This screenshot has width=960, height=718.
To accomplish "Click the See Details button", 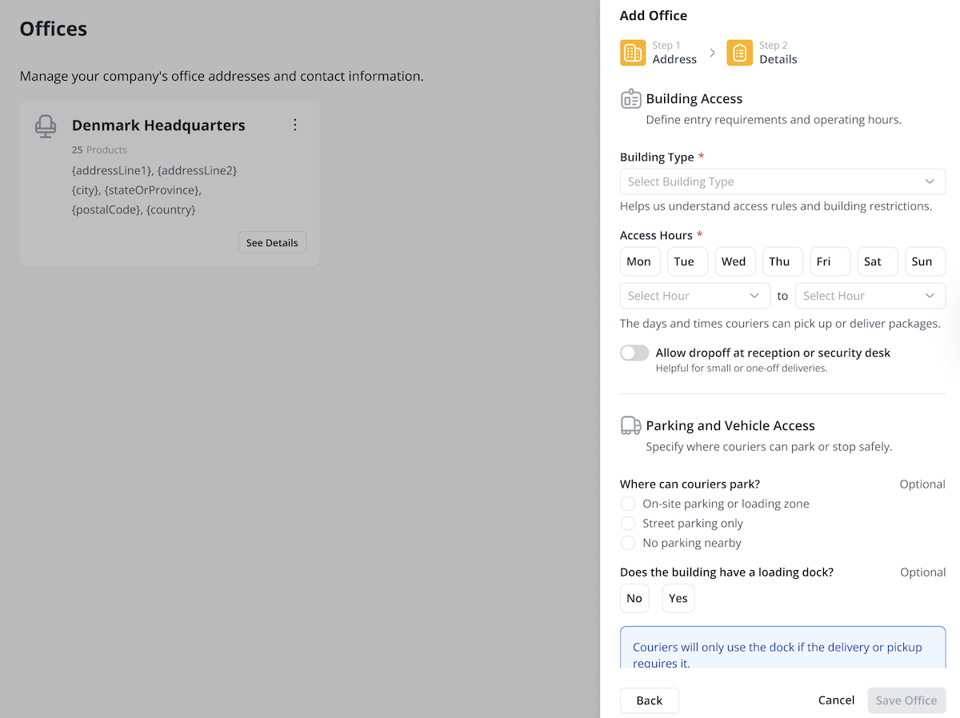I will 272,242.
